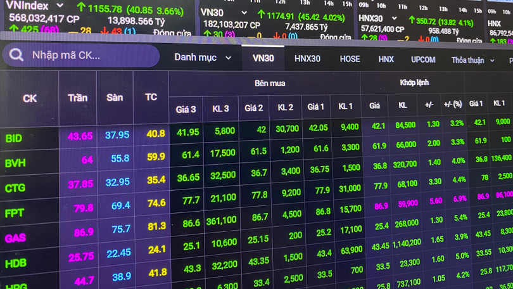Switch to the VN30 tab

coord(263,58)
